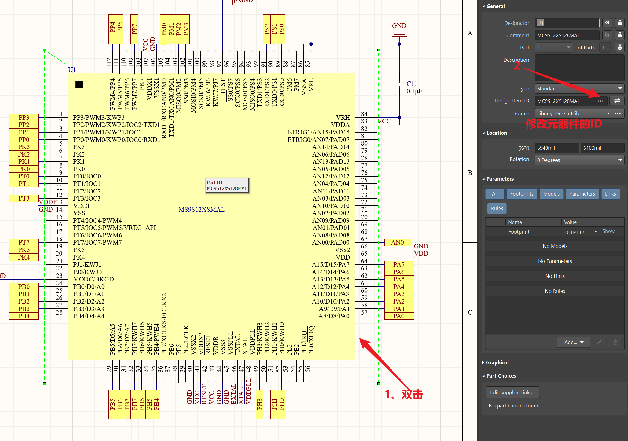Open the Rotation dropdown
This screenshot has width=628, height=441.
tap(579, 160)
